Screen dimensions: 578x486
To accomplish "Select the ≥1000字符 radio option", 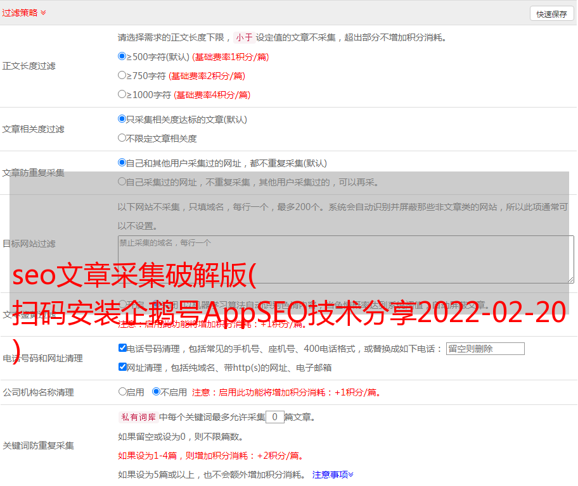I will coord(122,94).
